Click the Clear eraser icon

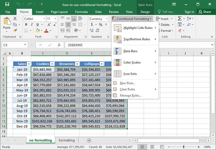pos(180,30)
